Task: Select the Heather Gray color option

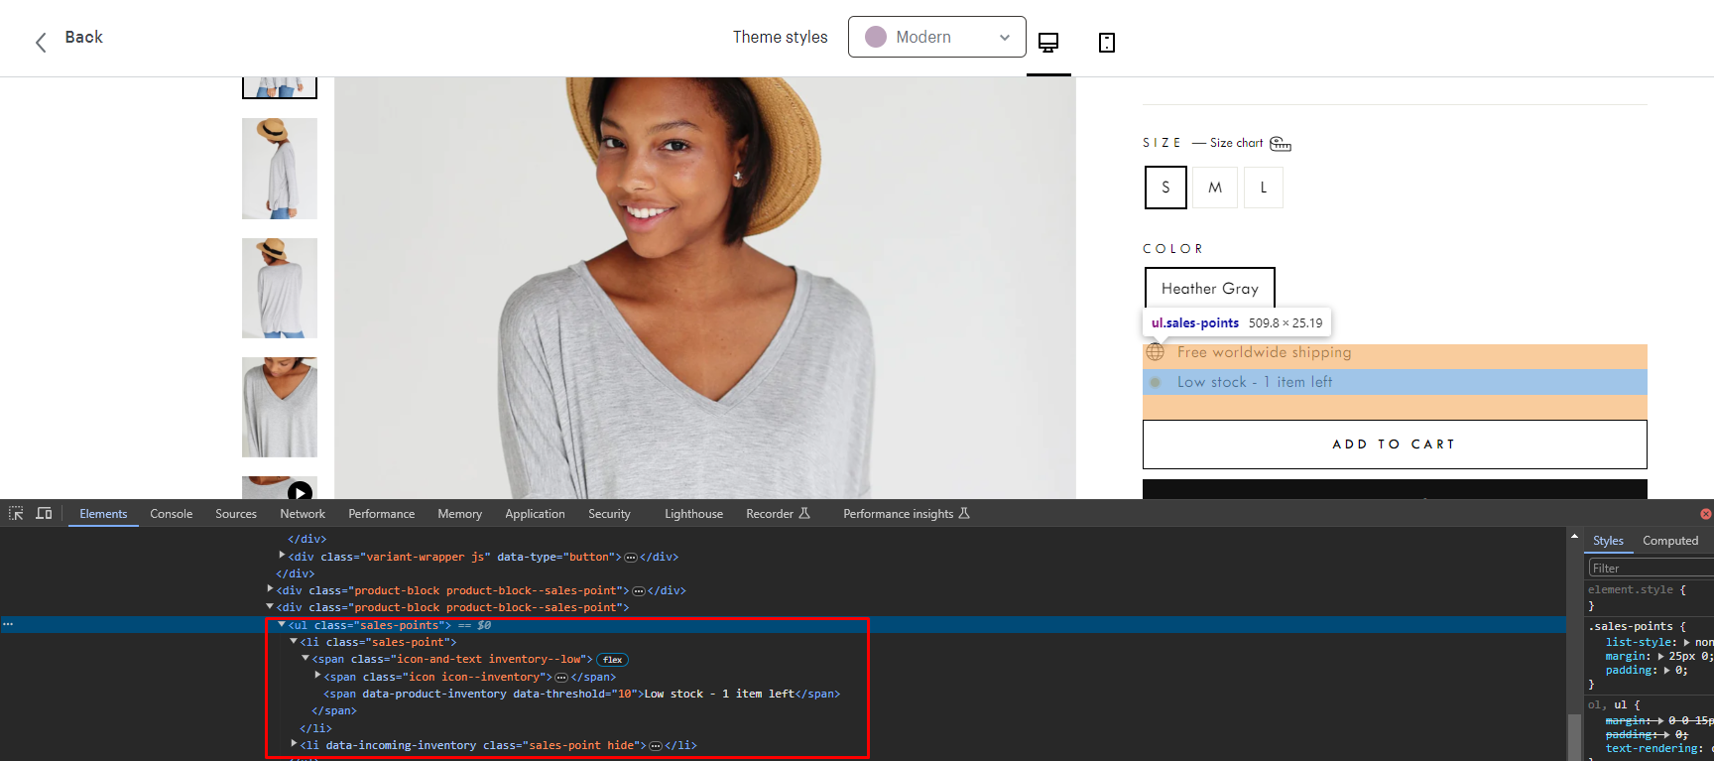Action: pos(1210,289)
